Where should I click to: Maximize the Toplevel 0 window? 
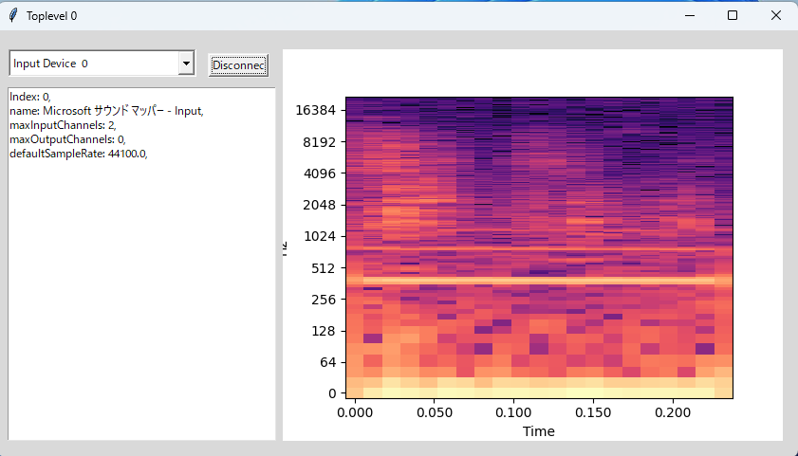pos(733,15)
